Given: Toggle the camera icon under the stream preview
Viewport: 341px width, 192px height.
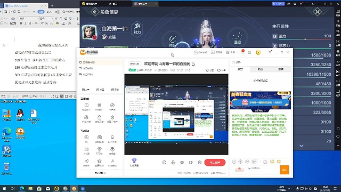Looking at the screenshot, I should tap(191, 162).
